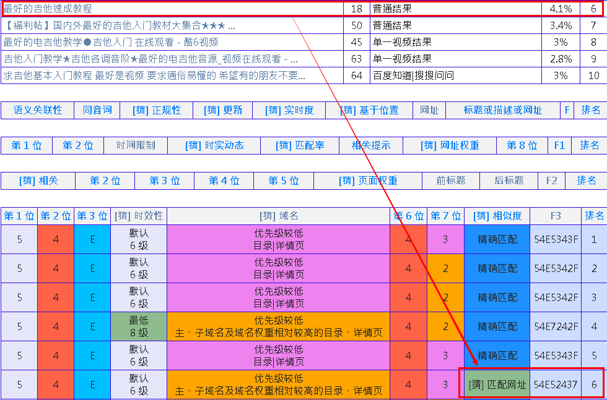
Task: Open the 标题或描述或网址 header link
Action: point(503,110)
